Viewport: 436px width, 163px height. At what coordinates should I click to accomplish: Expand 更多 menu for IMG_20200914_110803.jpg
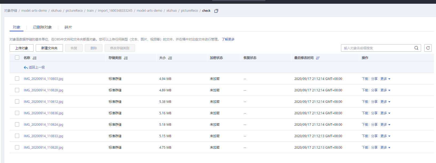click(x=385, y=79)
